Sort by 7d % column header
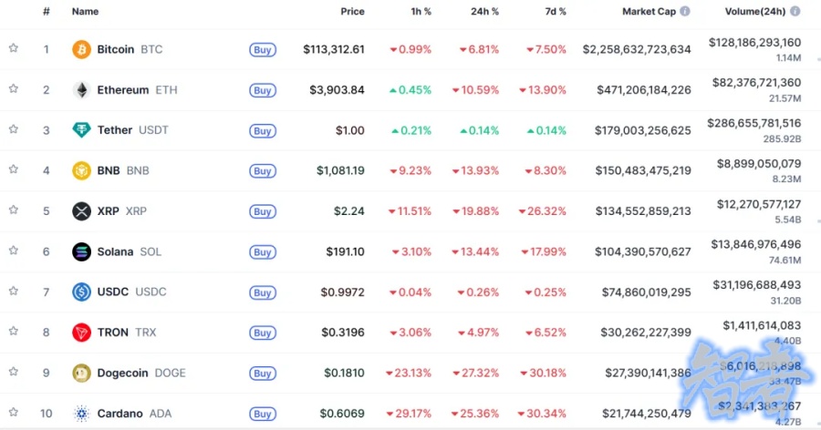This screenshot has height=430, width=821. [551, 12]
